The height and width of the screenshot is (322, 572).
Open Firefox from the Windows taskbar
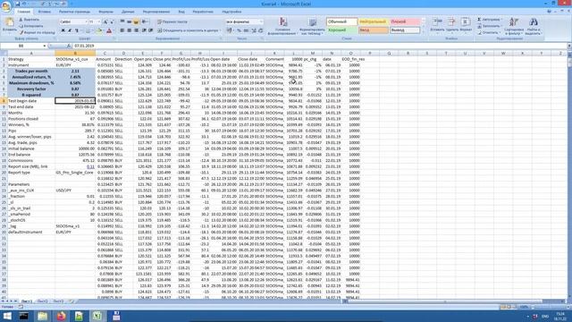click(x=62, y=316)
